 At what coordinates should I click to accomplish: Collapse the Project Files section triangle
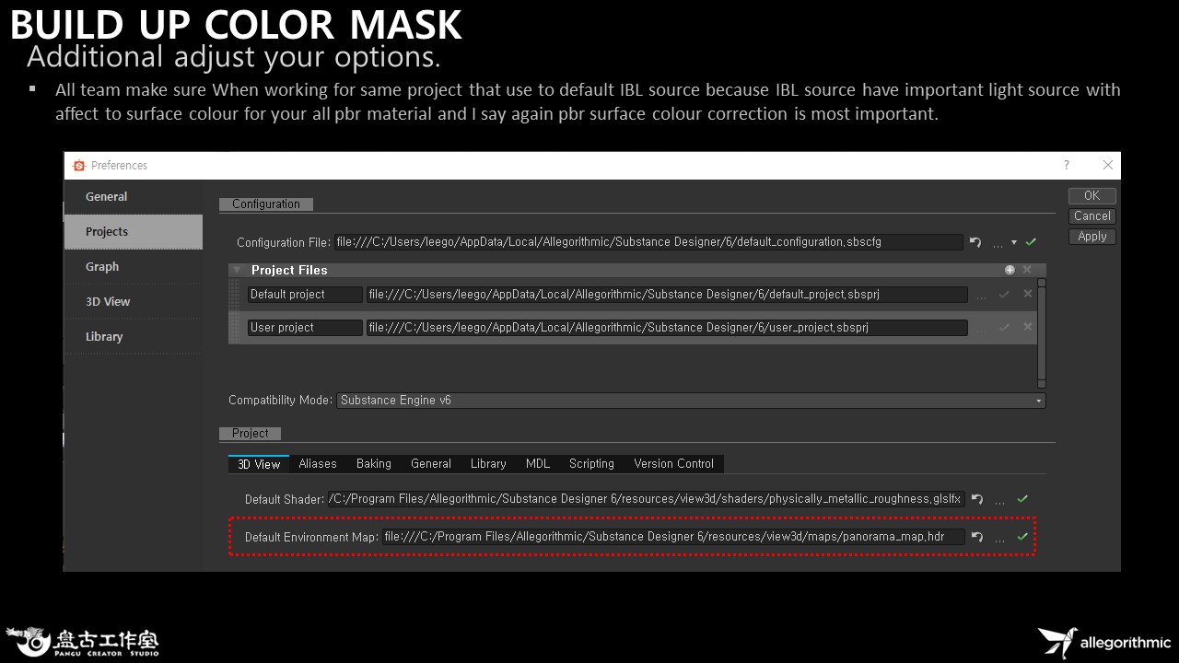(x=237, y=270)
